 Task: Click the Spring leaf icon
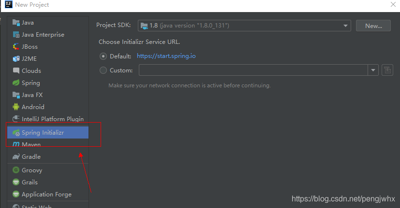[x=16, y=83]
